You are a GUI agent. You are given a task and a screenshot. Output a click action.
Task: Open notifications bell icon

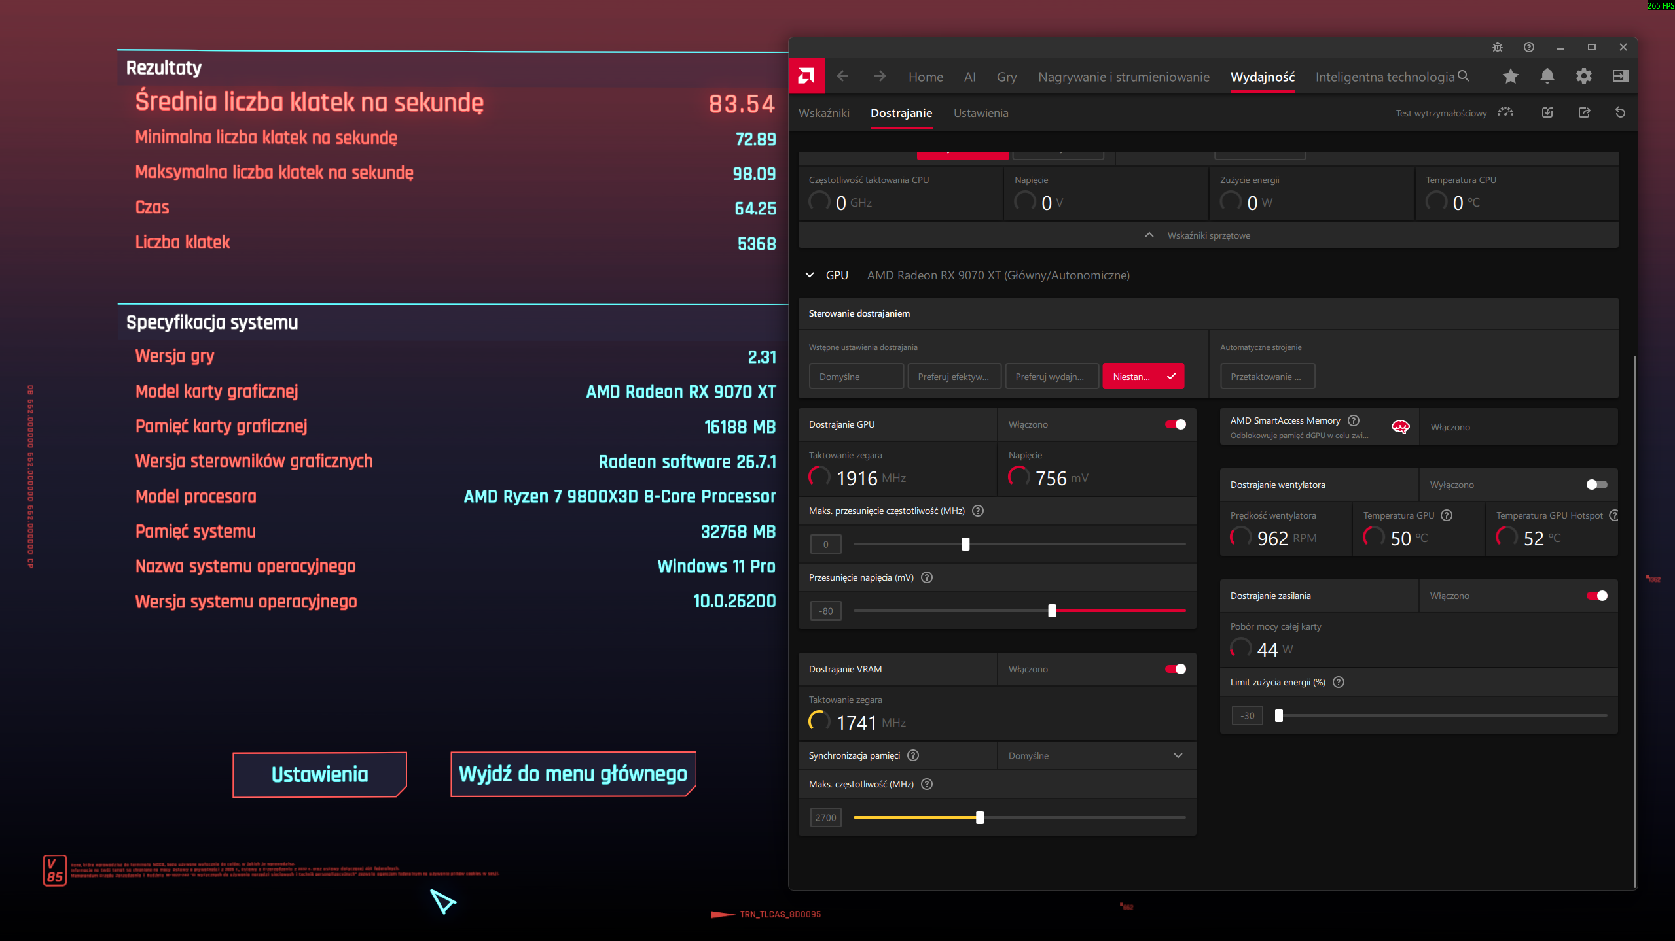[1547, 77]
